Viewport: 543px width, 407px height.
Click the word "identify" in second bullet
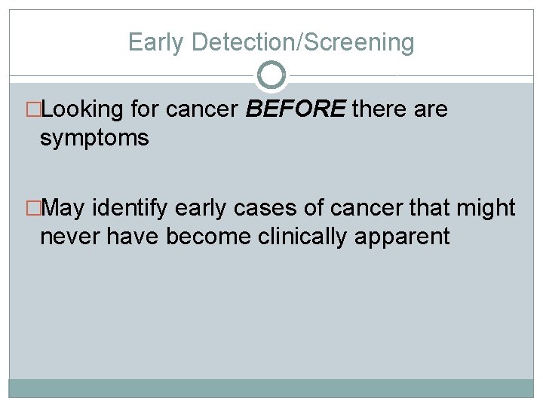130,208
